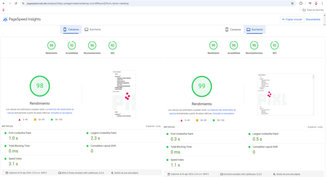Select the highlighted Escritorio tab
This screenshot has height=177, width=326.
point(255,30)
